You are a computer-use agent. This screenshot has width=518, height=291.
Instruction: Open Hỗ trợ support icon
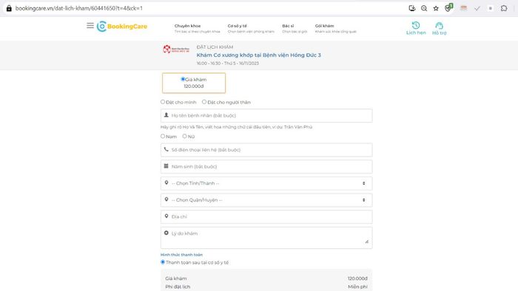439,28
